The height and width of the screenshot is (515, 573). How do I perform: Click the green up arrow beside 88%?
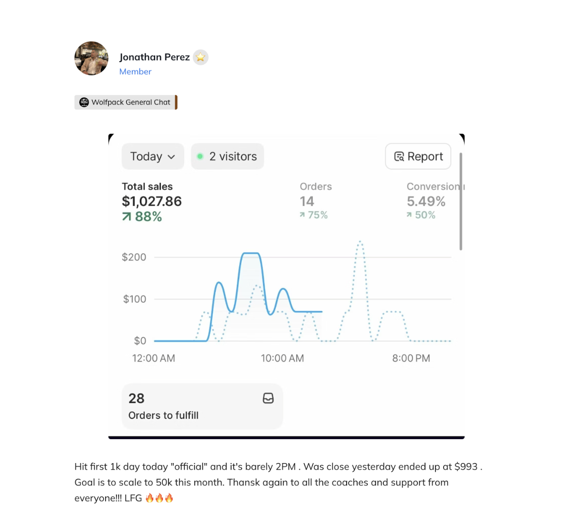[127, 217]
